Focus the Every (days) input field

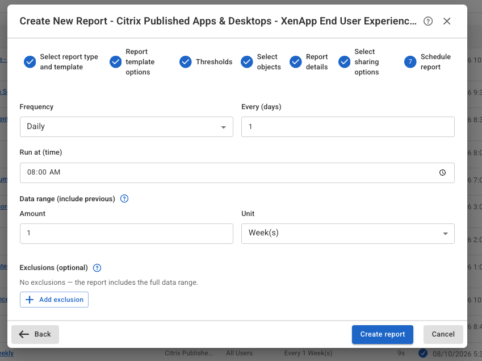click(347, 127)
